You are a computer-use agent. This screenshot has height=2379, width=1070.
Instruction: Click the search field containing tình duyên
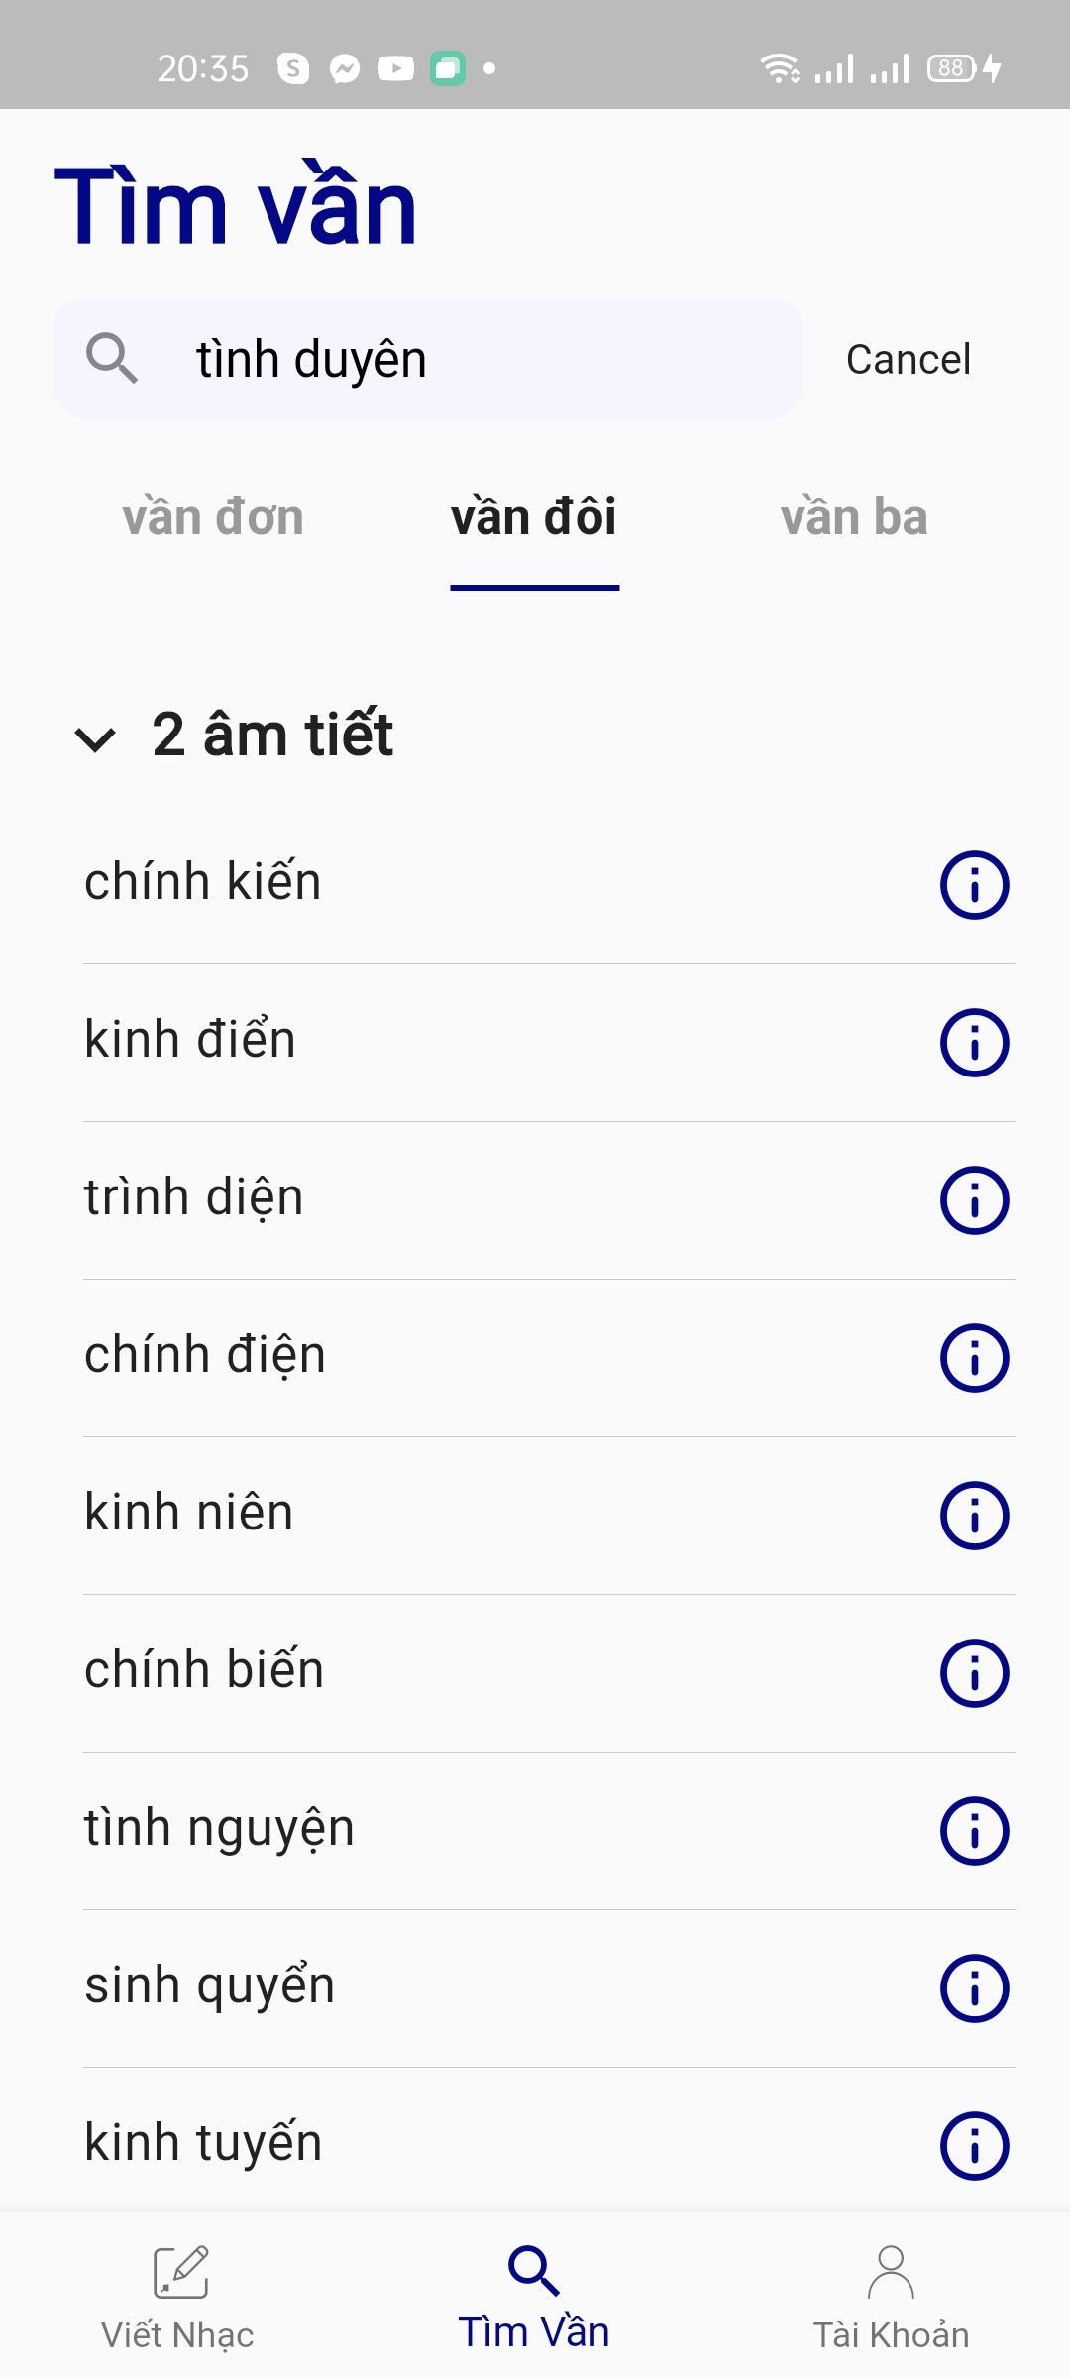point(428,359)
